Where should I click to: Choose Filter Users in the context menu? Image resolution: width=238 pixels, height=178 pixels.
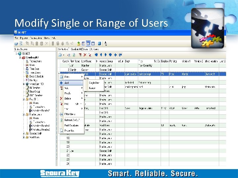pyautogui.click(x=71, y=114)
